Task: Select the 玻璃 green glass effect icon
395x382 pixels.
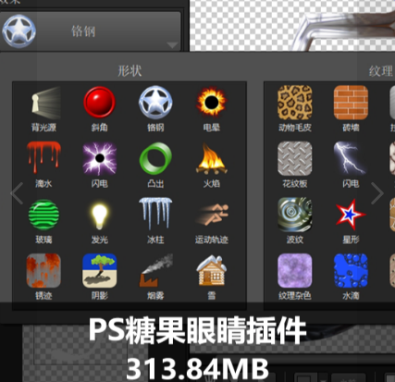Action: tap(43, 215)
